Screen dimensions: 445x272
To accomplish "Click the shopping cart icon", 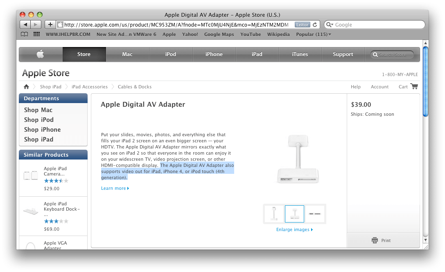I will tap(414, 86).
